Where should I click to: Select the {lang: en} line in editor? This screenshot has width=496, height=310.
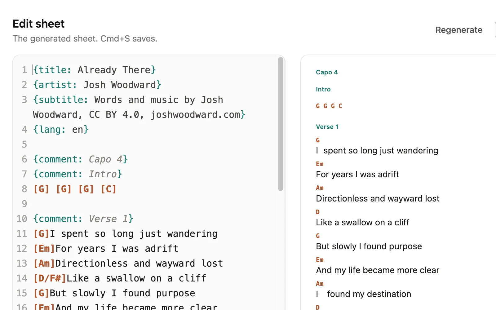61,130
